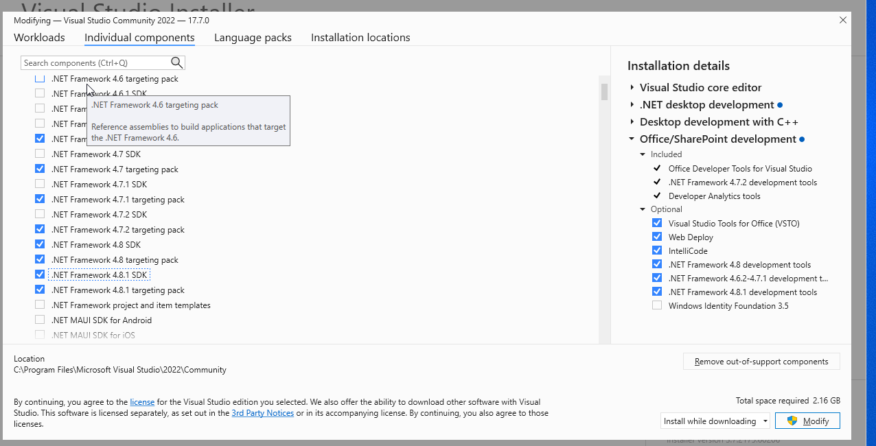876x446 pixels.
Task: Check .NET Framework project and item templates
Action: click(40, 305)
